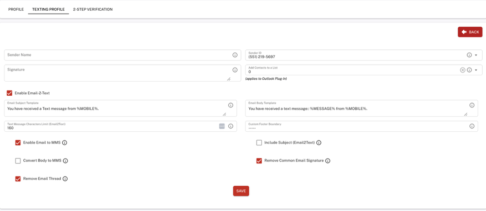Click info icon for Include Subject (Email2Text)
486x211 pixels.
pyautogui.click(x=319, y=143)
